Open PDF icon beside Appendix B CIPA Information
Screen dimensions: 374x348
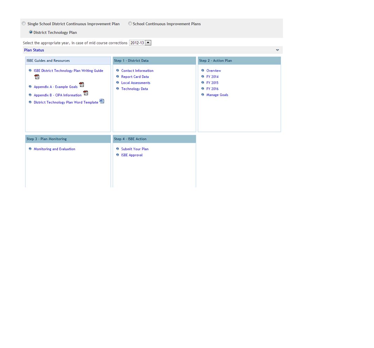click(86, 93)
